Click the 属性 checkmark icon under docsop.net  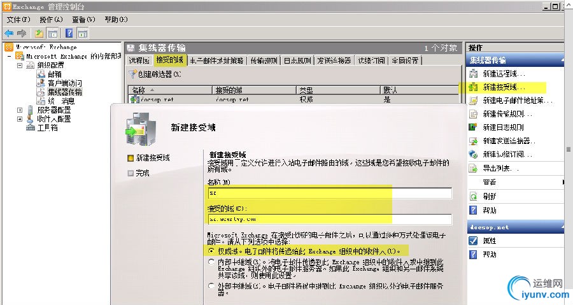[474, 241]
